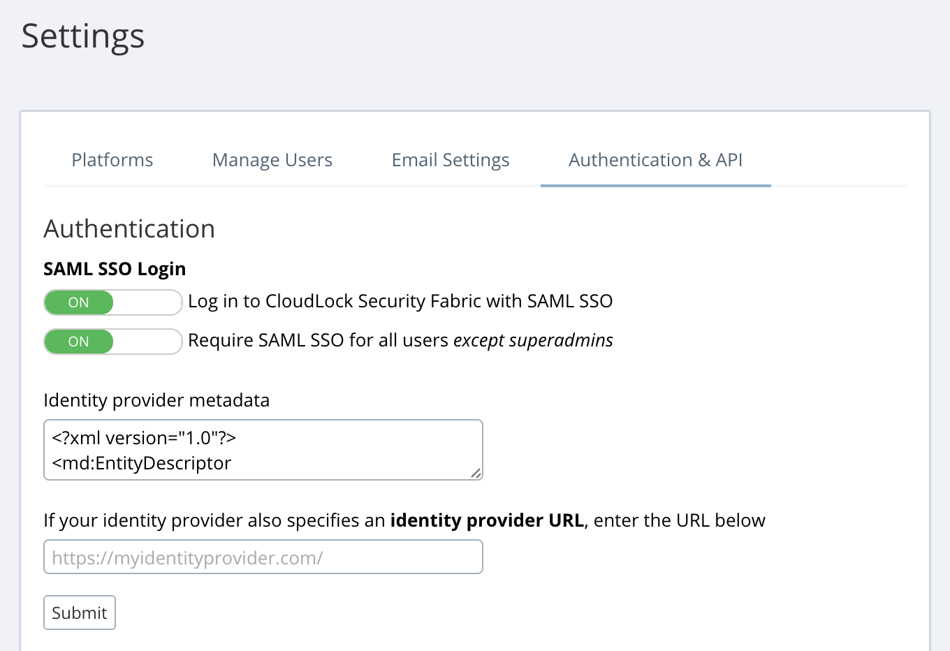Select the https://myidentityprovider.com/ placeholder field

click(263, 557)
